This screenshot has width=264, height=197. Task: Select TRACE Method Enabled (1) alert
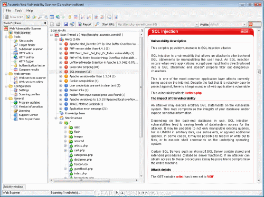pos(86,104)
